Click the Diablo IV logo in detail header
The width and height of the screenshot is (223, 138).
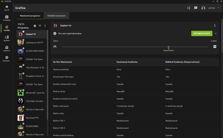(x=55, y=26)
